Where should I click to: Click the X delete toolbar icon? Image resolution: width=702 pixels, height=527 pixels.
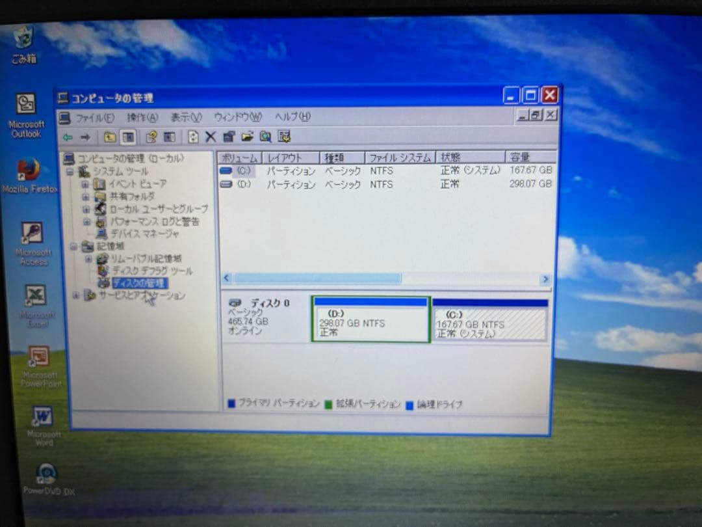[210, 137]
